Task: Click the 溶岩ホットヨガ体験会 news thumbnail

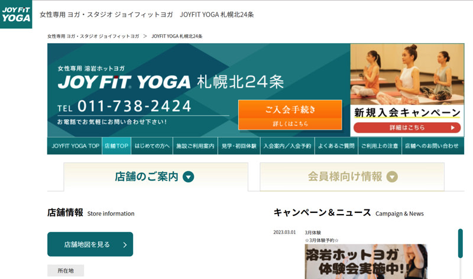Action: (x=365, y=262)
